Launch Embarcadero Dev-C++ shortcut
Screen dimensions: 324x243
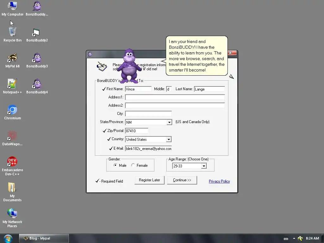[x=12, y=166]
